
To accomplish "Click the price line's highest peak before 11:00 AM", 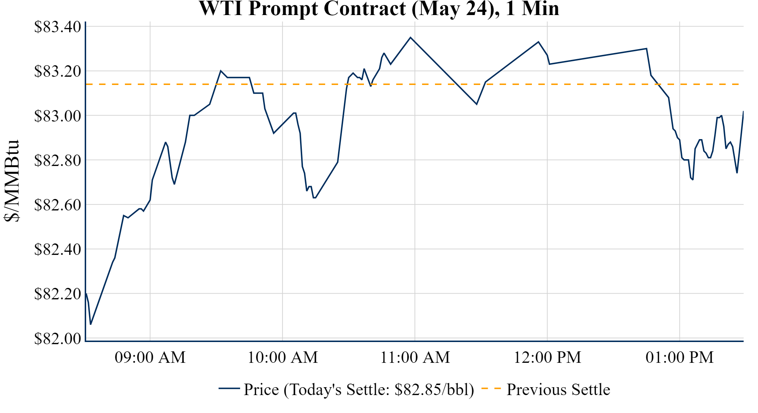I will [x=411, y=38].
